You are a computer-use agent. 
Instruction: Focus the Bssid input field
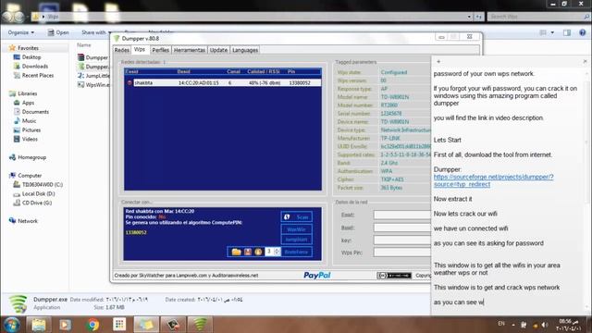click(402, 228)
